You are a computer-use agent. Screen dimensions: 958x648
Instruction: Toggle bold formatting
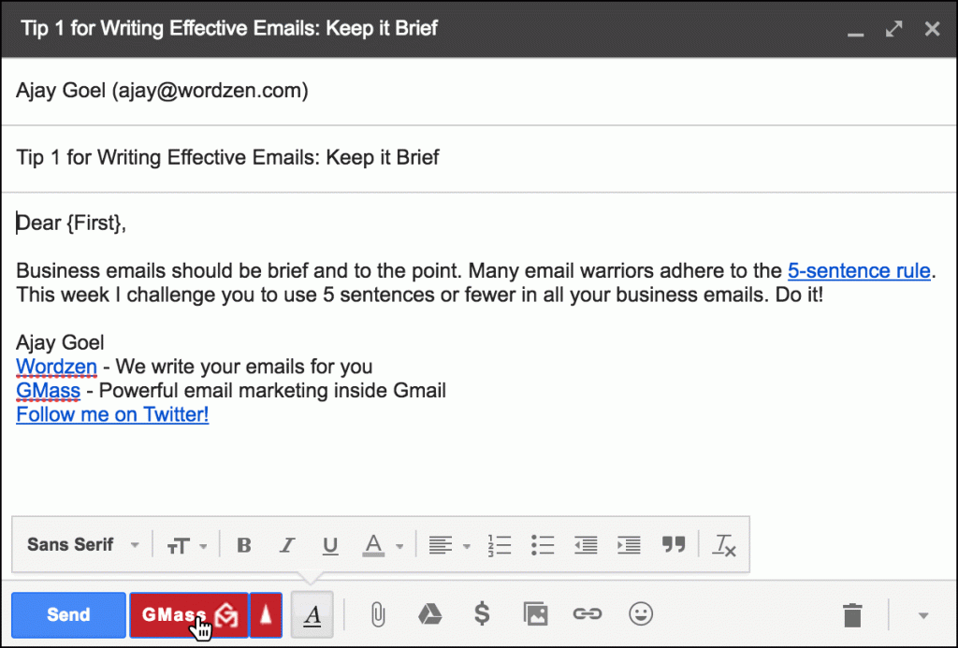244,544
